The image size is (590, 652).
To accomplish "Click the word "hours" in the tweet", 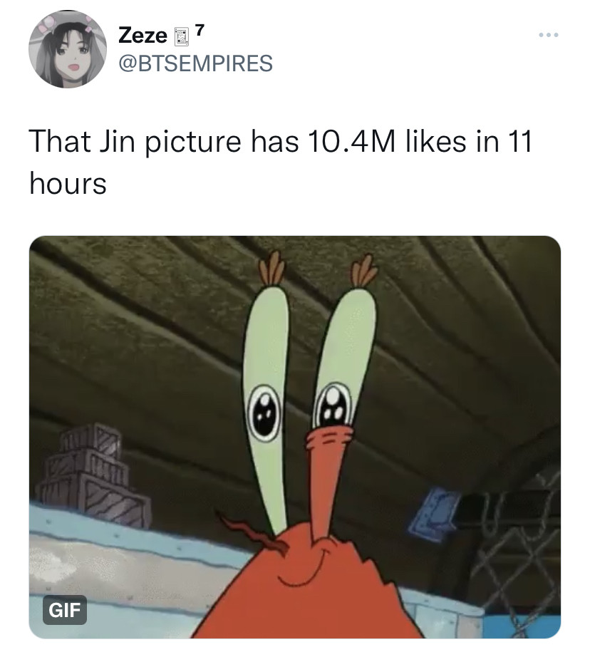I will (x=68, y=183).
